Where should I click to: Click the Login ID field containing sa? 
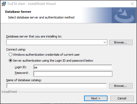(x=73, y=67)
